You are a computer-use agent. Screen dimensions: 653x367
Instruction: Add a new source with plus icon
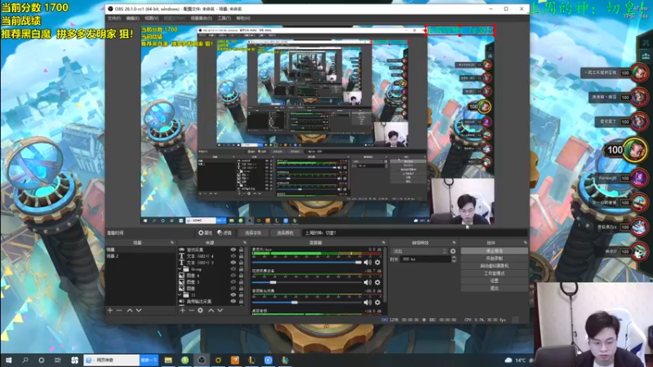(x=182, y=311)
